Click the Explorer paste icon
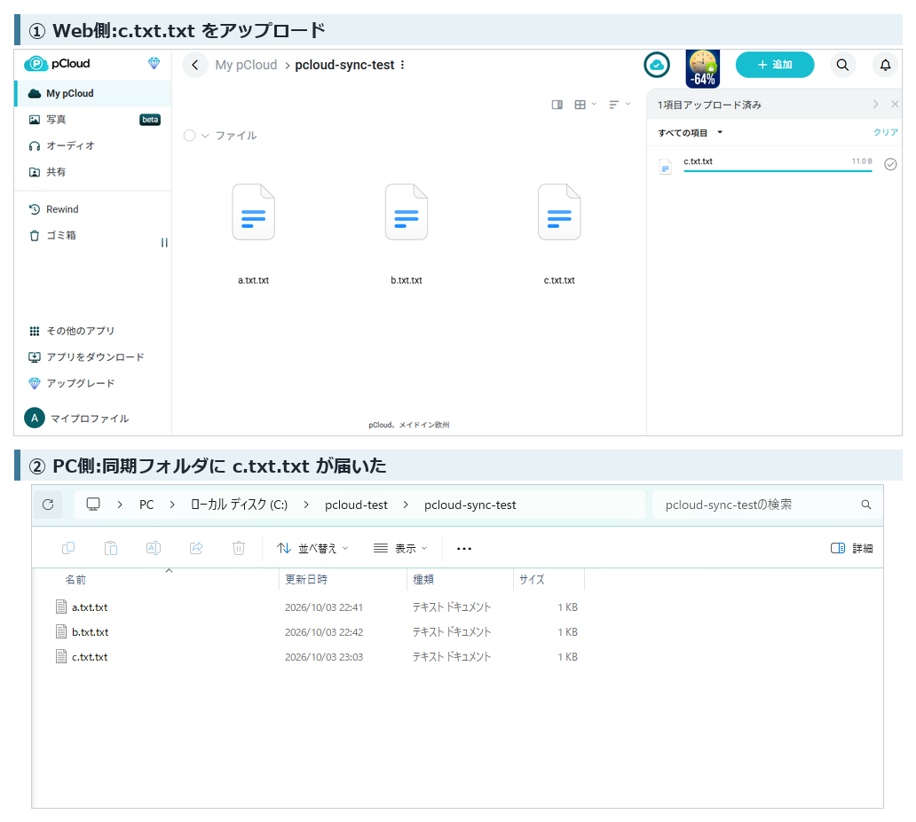The width and height of the screenshot is (916, 822). tap(110, 548)
